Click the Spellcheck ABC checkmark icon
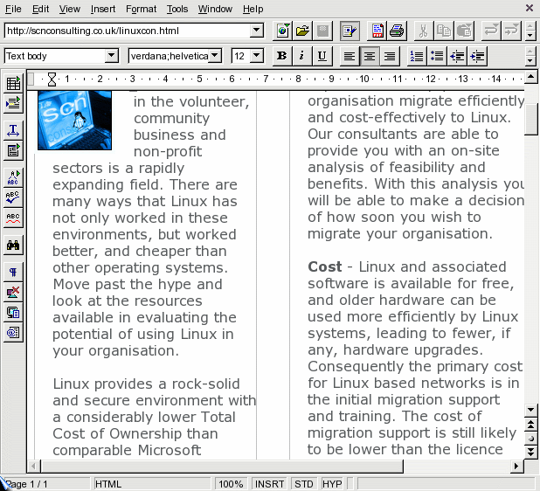The width and height of the screenshot is (540, 491). click(13, 197)
